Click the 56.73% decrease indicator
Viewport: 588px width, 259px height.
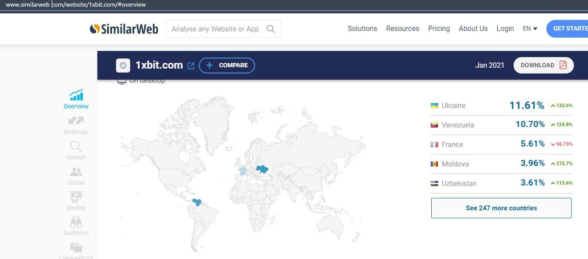pos(561,144)
